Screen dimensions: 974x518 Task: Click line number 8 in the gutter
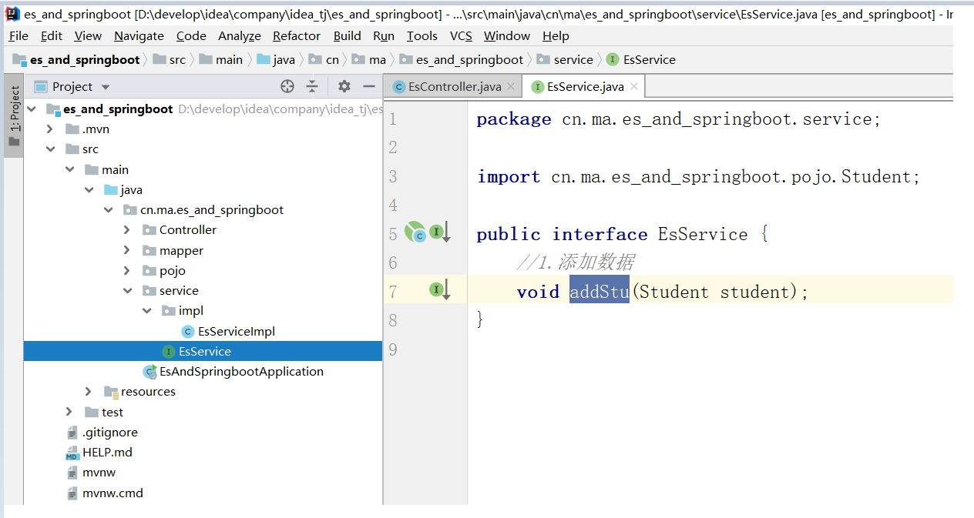point(393,319)
